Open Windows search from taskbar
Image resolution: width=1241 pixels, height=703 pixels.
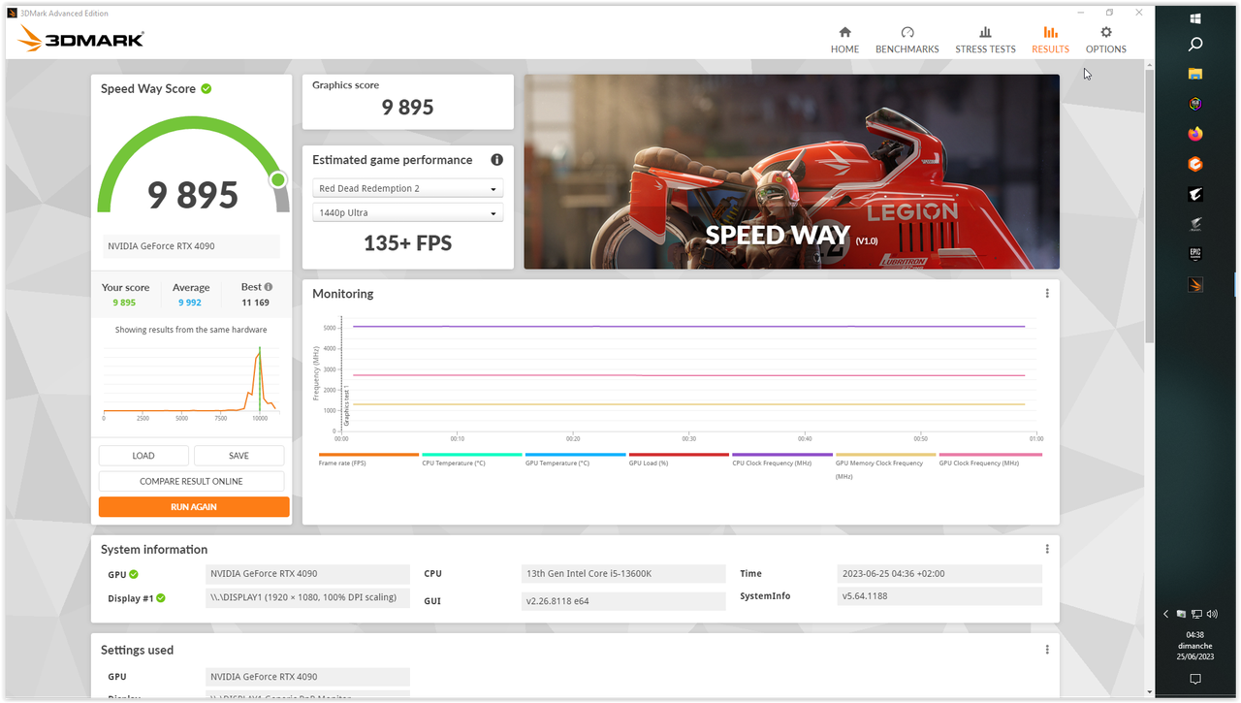point(1195,44)
